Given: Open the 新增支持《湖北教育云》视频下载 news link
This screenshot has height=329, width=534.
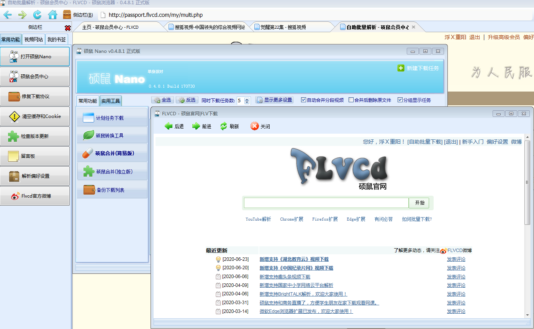Looking at the screenshot, I should point(294,259).
